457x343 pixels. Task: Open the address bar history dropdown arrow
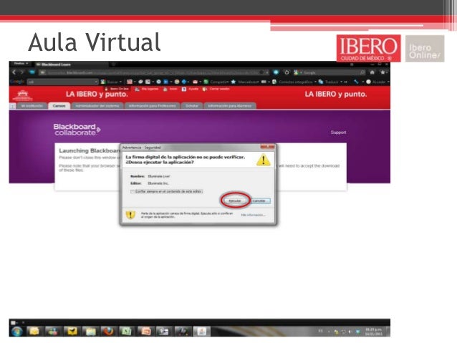coord(266,72)
